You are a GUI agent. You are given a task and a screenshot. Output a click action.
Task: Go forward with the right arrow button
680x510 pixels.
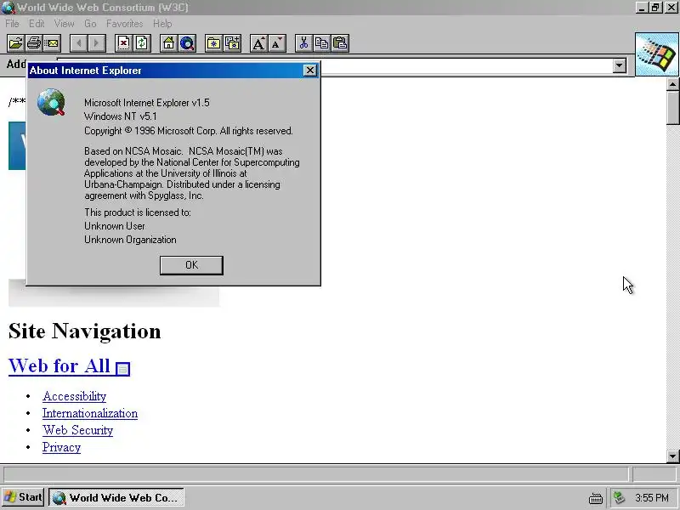(97, 43)
